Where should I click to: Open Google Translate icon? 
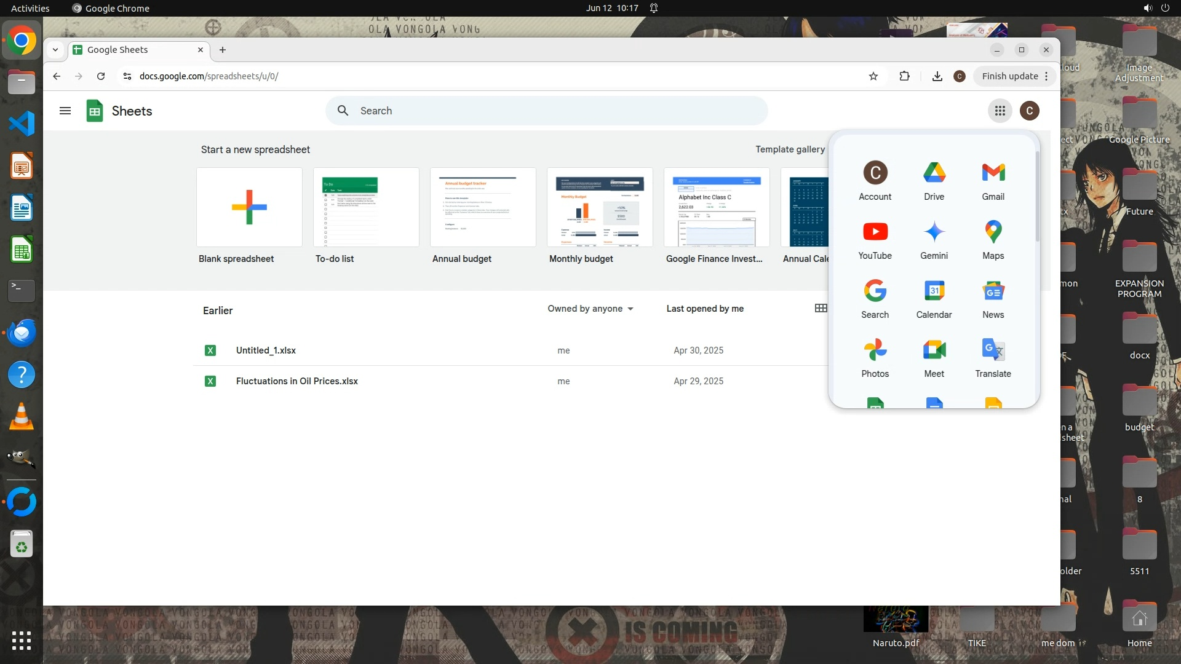993,350
